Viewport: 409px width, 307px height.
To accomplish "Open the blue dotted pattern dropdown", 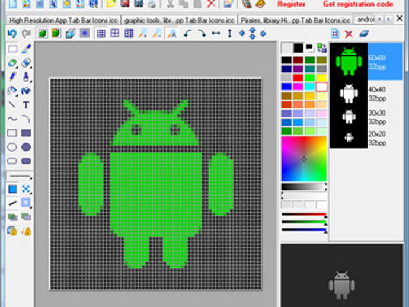I will coord(26,189).
